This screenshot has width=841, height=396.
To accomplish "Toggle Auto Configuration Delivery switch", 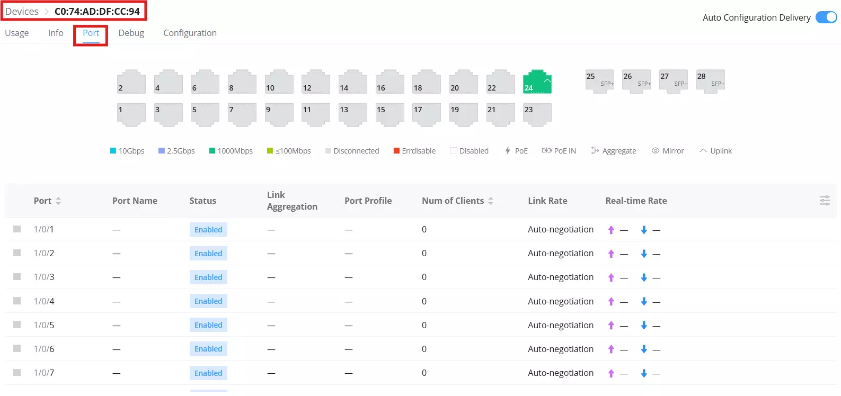I will coord(826,17).
